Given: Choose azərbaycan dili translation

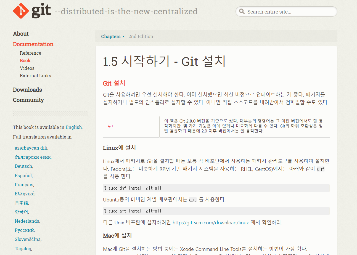Looking at the screenshot, I should 31,148.
